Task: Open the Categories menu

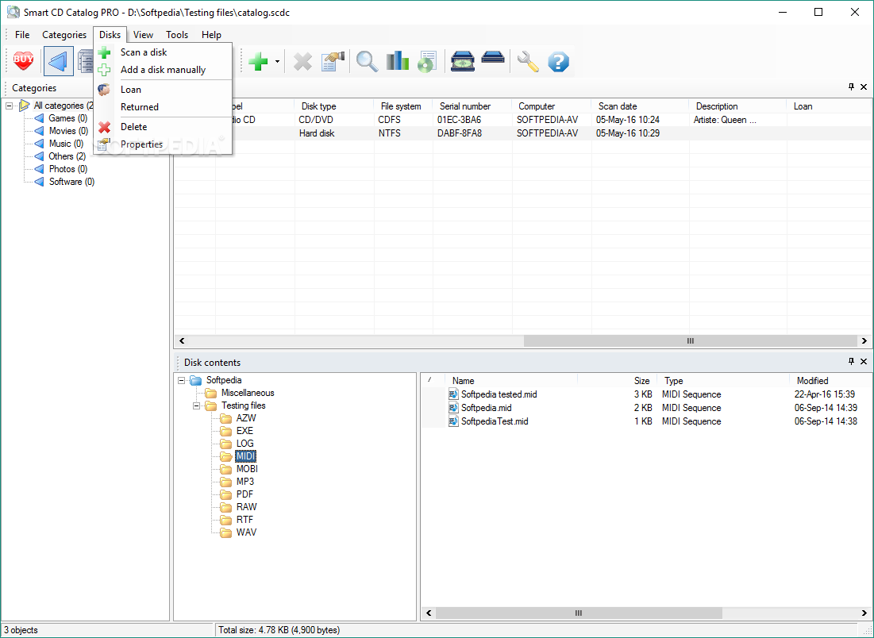Action: click(64, 35)
